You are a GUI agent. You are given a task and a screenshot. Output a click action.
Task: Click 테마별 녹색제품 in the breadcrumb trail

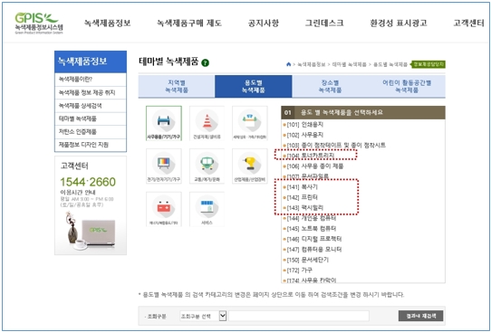pos(349,64)
